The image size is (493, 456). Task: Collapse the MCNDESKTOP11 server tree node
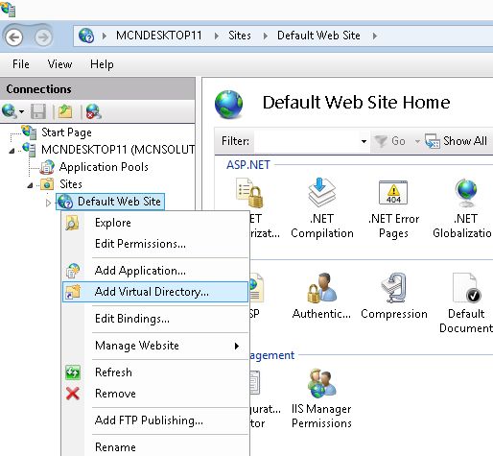[x=12, y=150]
